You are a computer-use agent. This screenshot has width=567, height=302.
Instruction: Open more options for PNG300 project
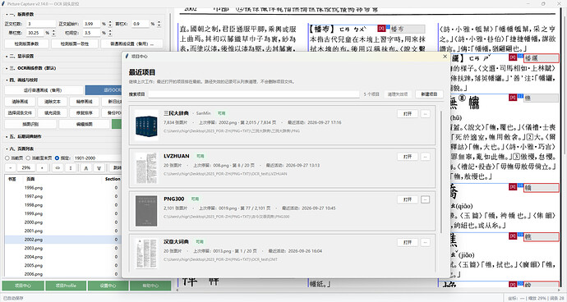(x=426, y=199)
